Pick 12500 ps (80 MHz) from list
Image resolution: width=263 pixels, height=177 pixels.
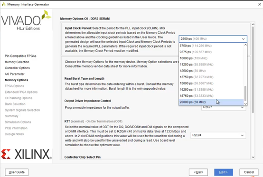point(211,71)
